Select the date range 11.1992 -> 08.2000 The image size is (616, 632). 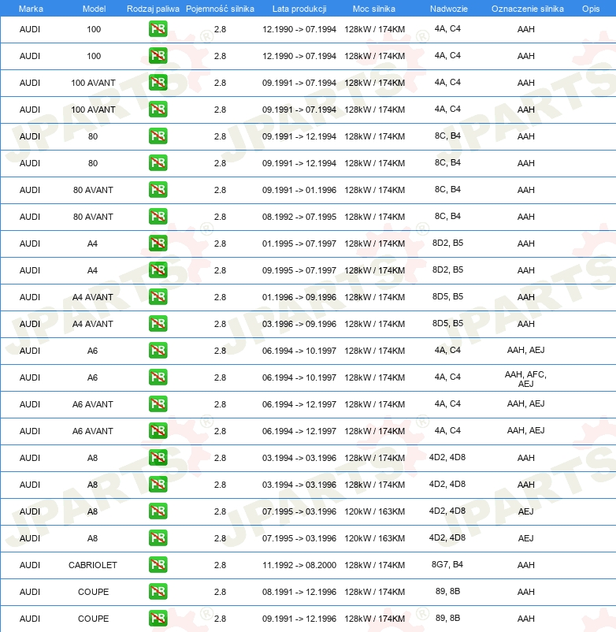[x=299, y=565]
